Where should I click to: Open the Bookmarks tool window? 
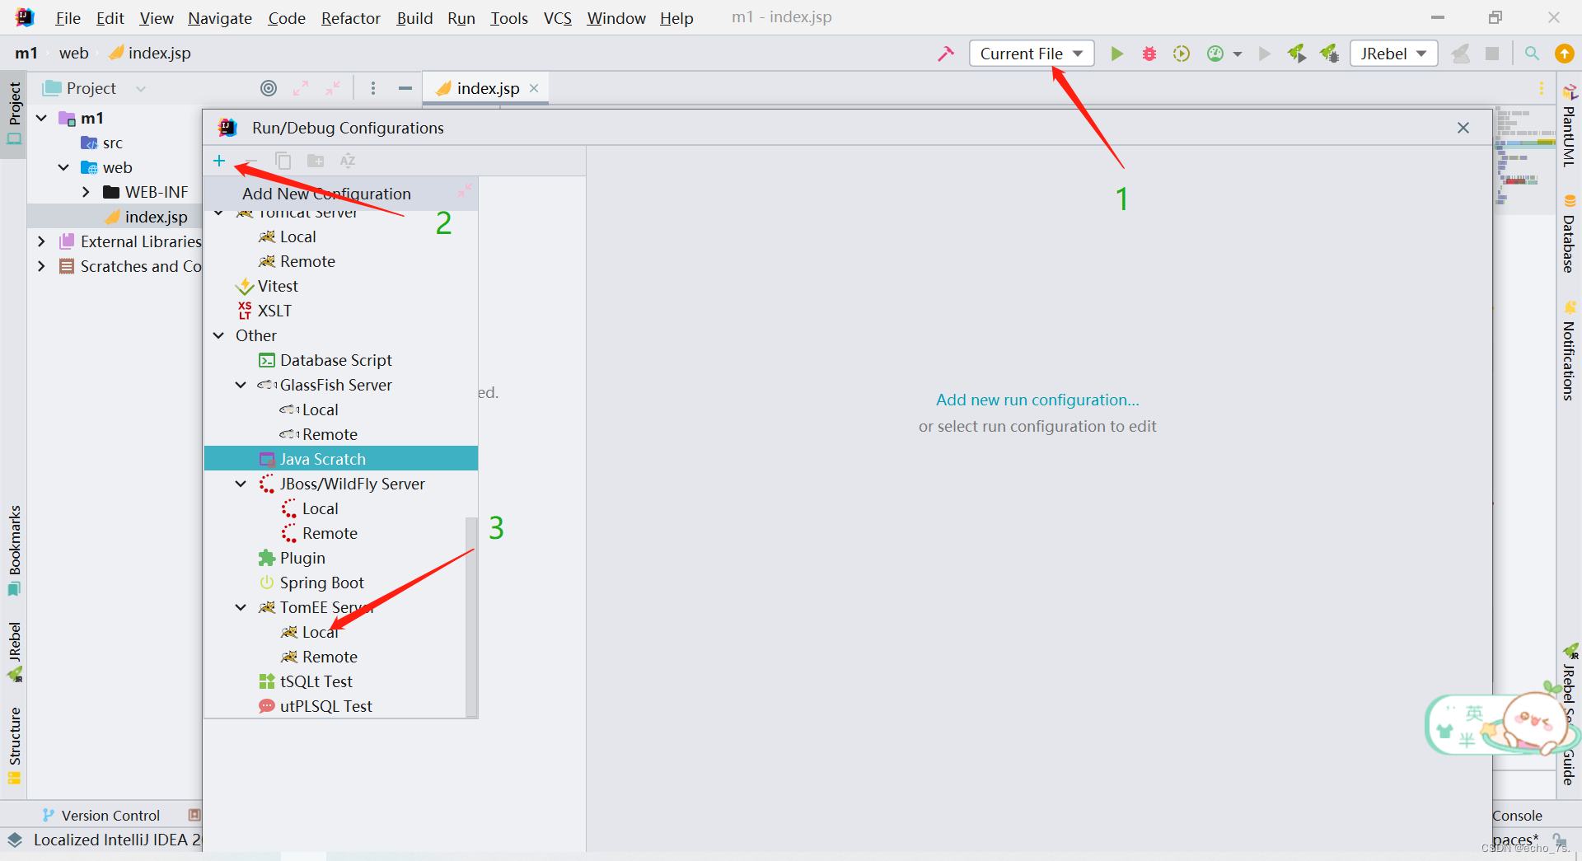point(14,550)
